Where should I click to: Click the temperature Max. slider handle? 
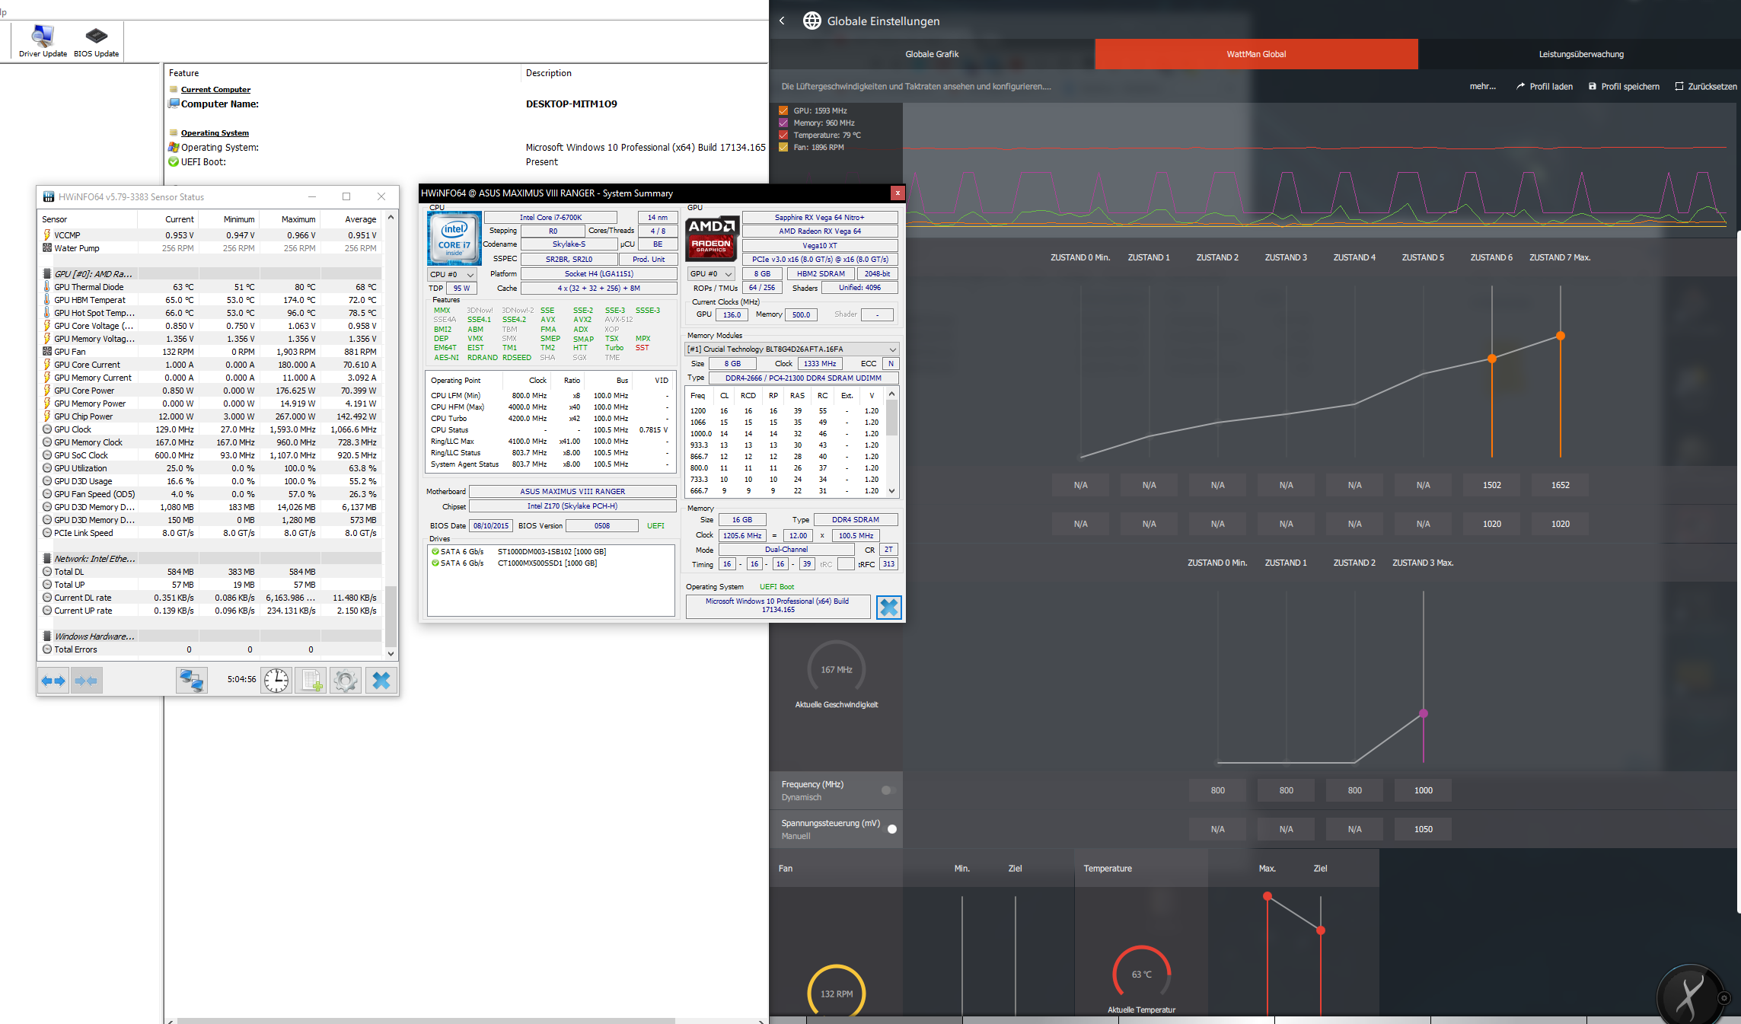pos(1267,896)
